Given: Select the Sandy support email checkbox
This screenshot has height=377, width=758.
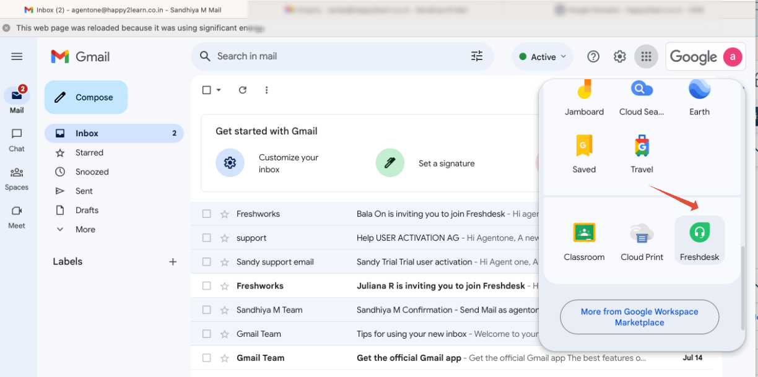Looking at the screenshot, I should point(207,262).
